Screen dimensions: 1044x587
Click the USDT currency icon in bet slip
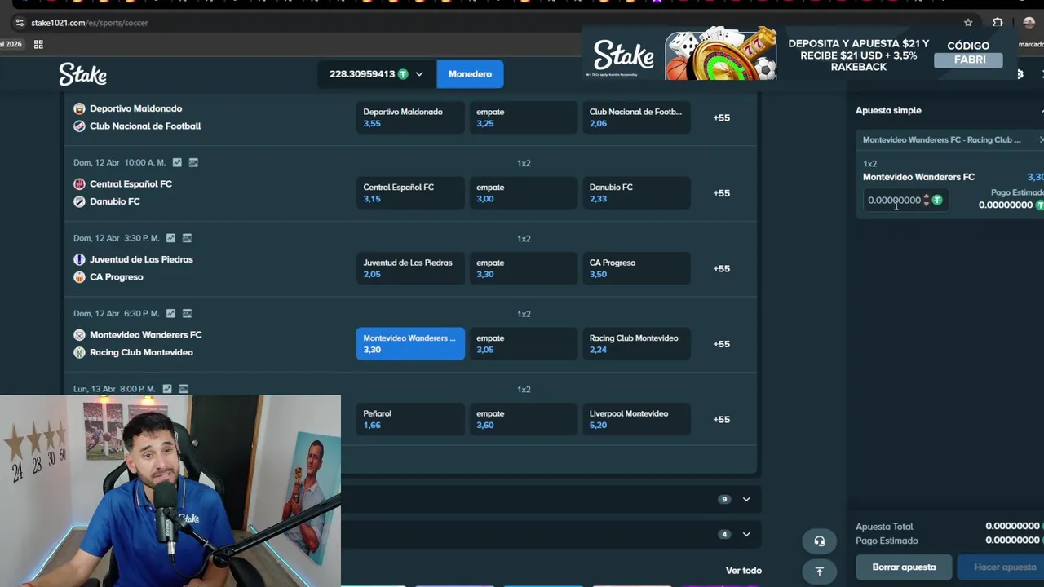[937, 201]
